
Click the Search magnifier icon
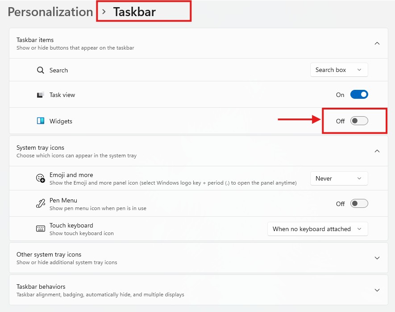41,70
